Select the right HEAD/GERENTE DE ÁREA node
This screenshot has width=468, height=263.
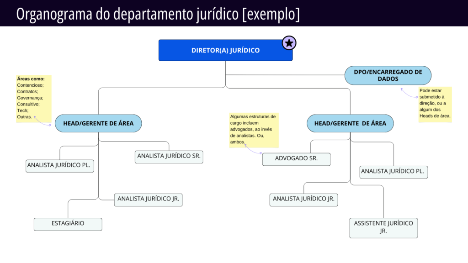pos(350,123)
